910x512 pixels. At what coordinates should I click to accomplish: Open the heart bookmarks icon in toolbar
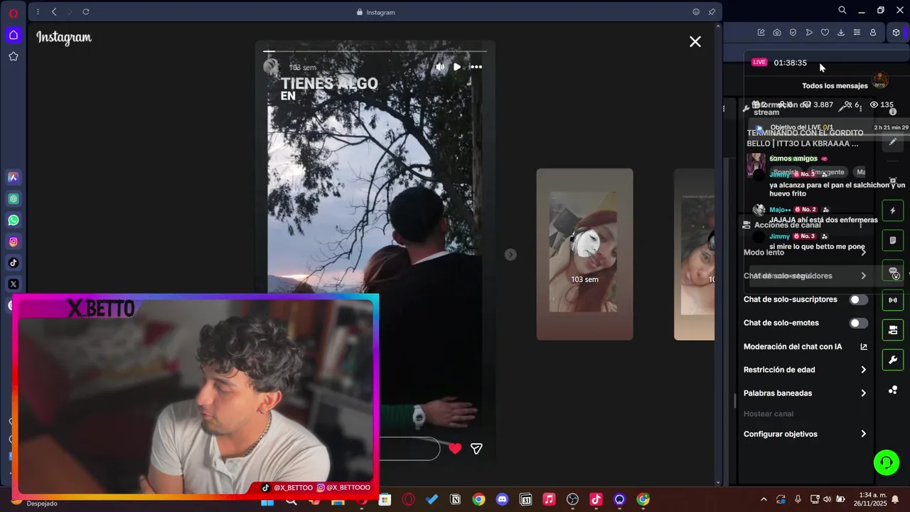click(825, 33)
